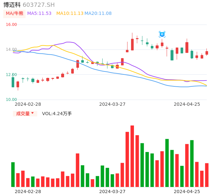222x196 pixels.
Task: Select the last red candlestick on the right
Action: [207, 53]
